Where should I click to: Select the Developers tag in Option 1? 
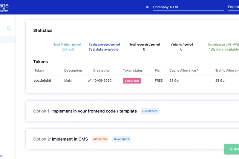150,111
